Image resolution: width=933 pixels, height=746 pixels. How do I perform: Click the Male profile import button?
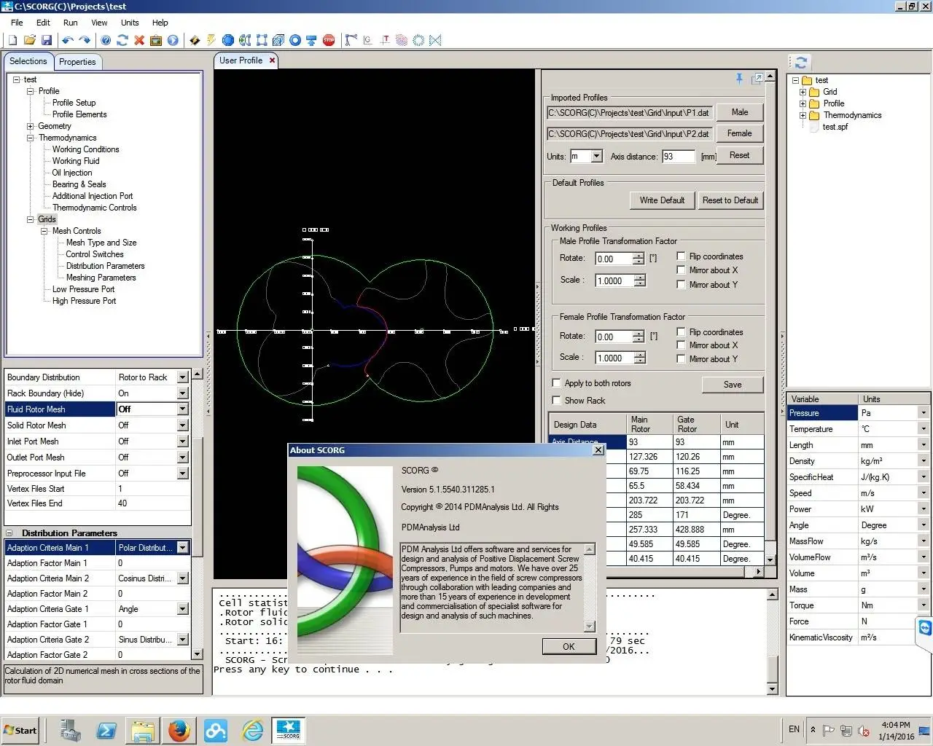tap(740, 112)
